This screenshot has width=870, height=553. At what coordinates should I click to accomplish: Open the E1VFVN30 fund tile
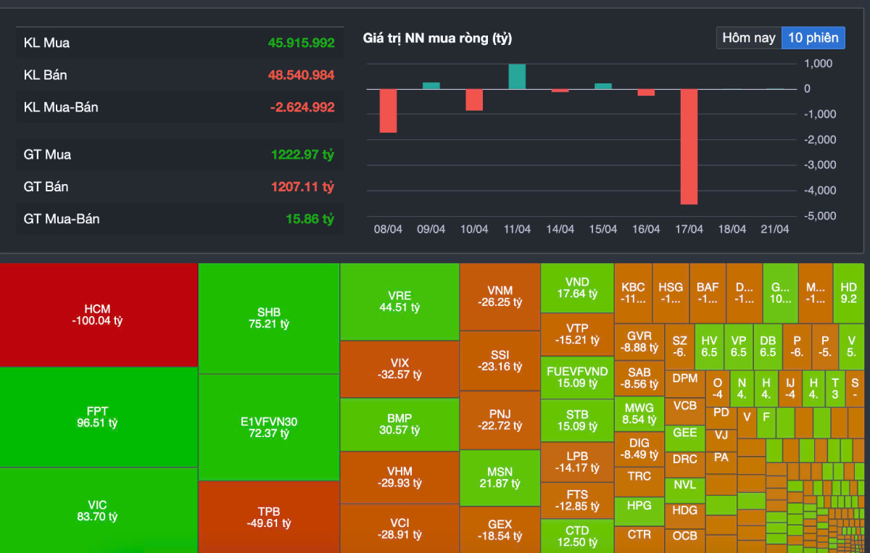coord(268,427)
